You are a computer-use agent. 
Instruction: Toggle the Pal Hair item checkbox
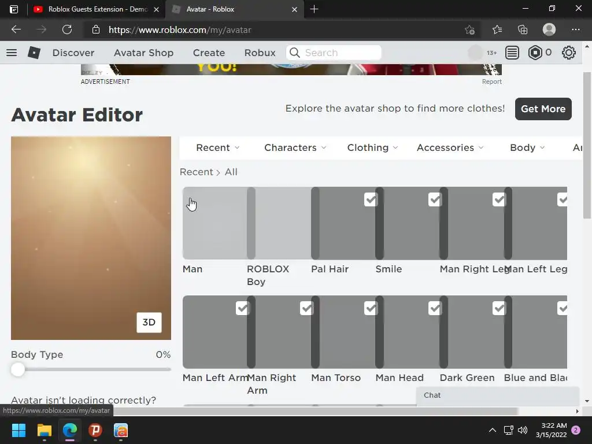(371, 199)
